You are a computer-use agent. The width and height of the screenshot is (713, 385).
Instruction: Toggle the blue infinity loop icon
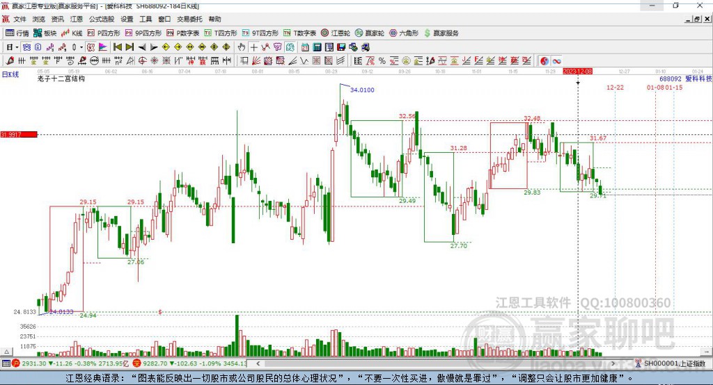click(557, 61)
